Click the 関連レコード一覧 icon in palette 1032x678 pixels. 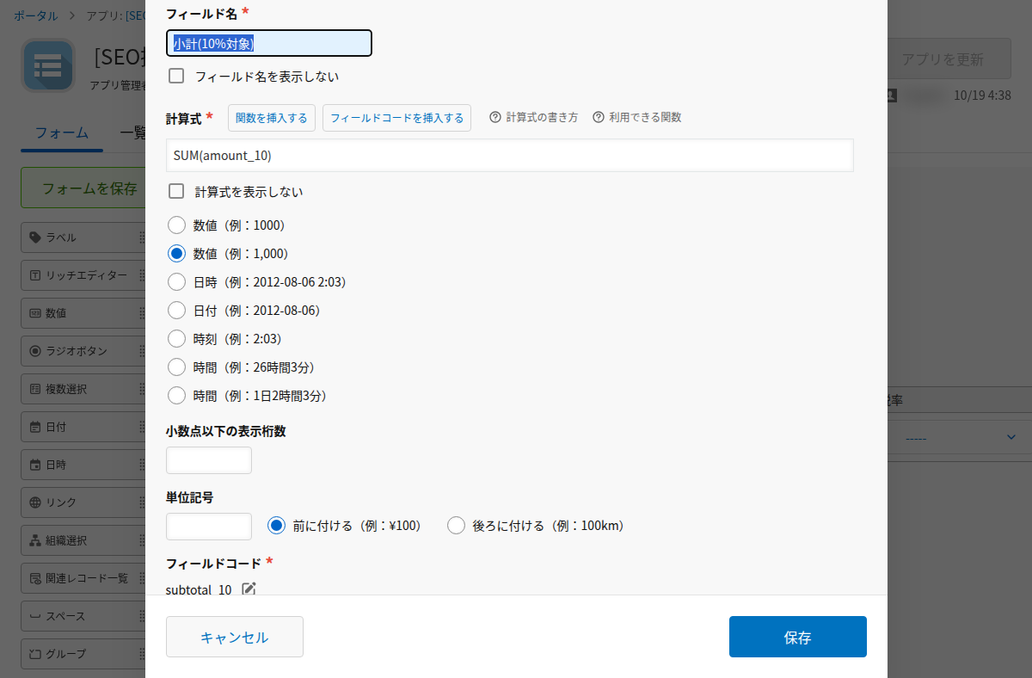pos(35,578)
